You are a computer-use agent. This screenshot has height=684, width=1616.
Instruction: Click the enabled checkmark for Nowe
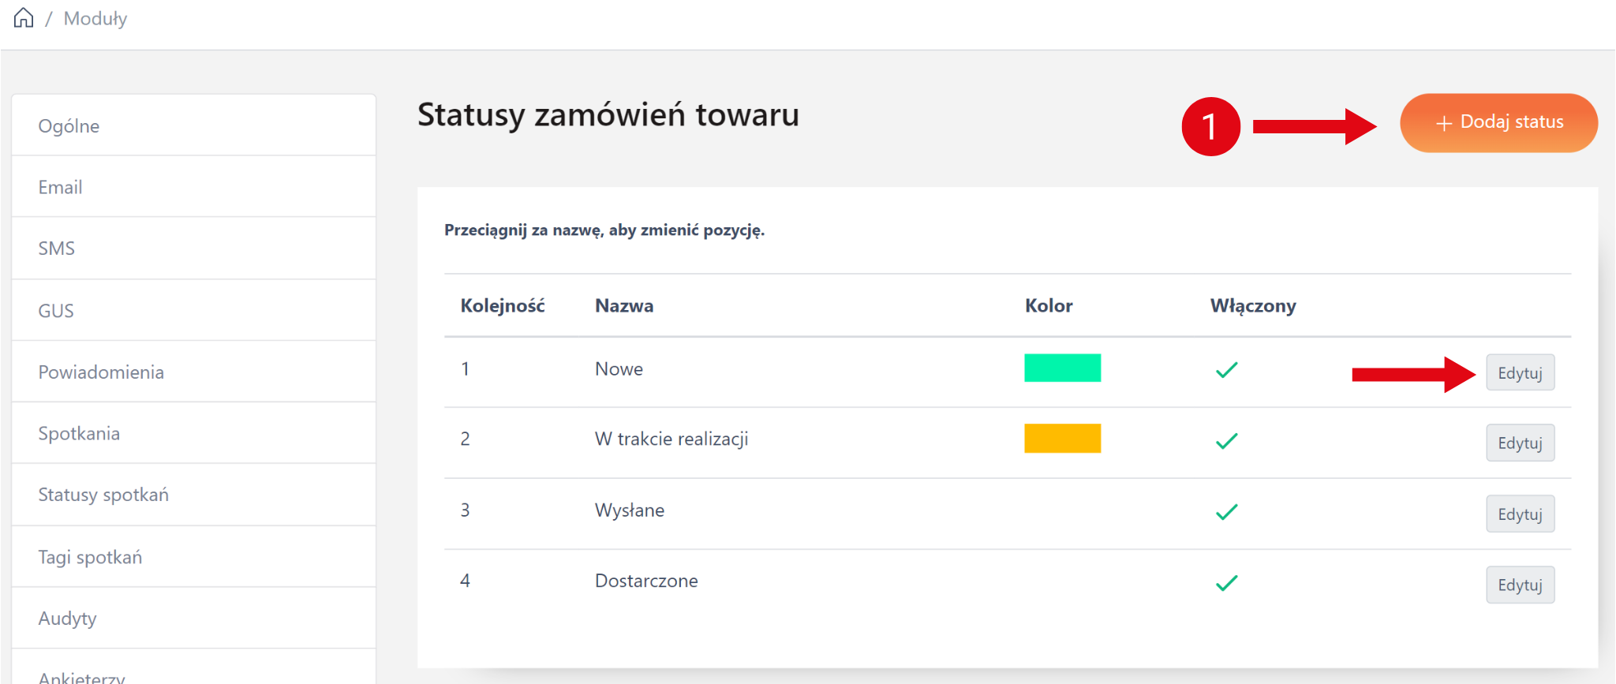[1226, 369]
